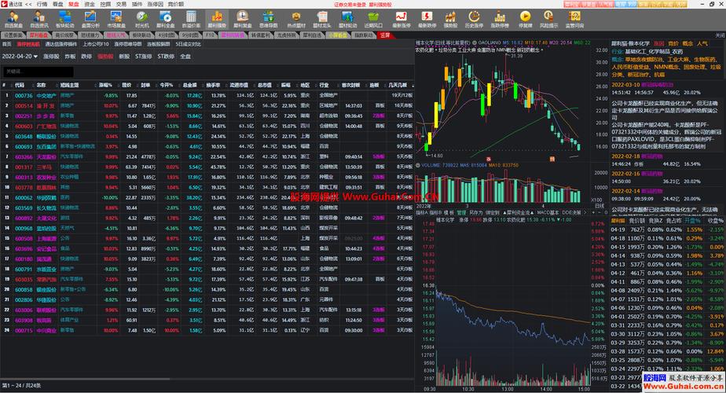Select stock row 000736 中交地产
The height and width of the screenshot is (393, 726).
tap(207, 95)
